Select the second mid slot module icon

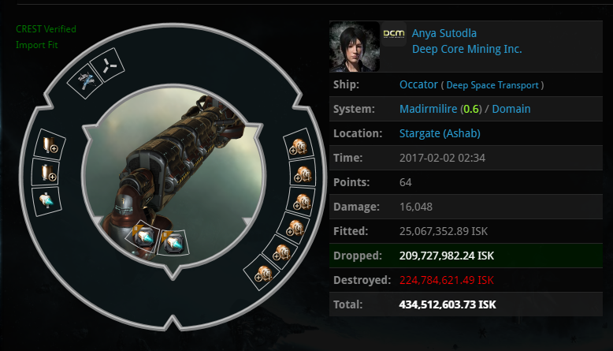tap(46, 172)
